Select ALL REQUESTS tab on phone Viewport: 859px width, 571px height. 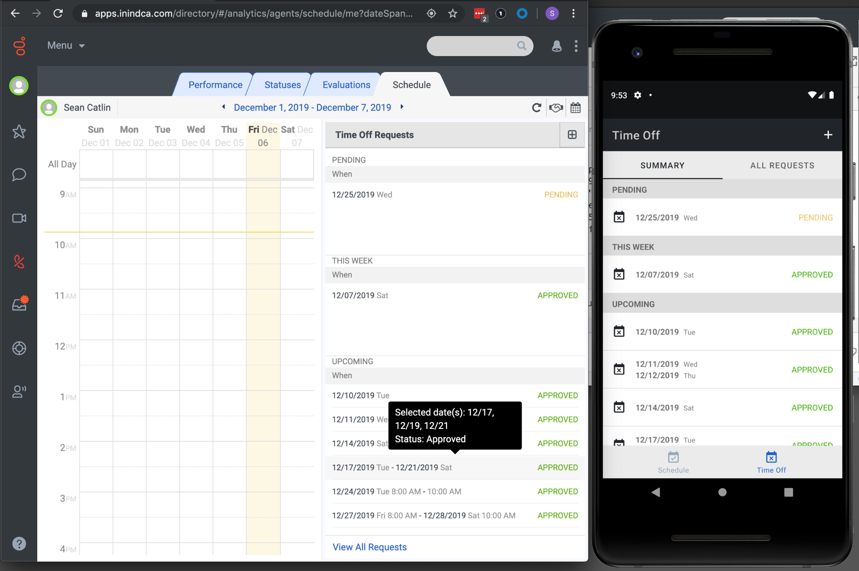(782, 165)
